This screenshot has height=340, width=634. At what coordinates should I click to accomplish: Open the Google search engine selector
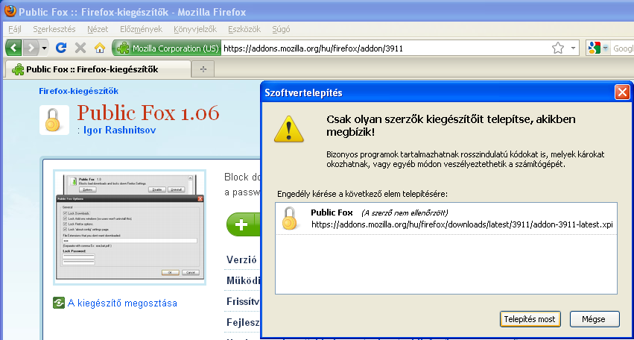point(598,48)
